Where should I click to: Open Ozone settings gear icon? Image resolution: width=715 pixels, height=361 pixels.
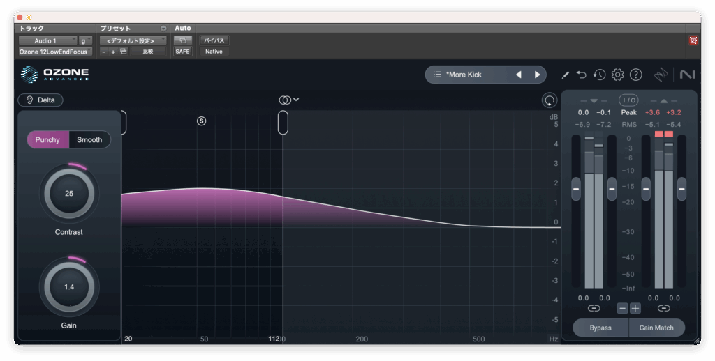[617, 75]
